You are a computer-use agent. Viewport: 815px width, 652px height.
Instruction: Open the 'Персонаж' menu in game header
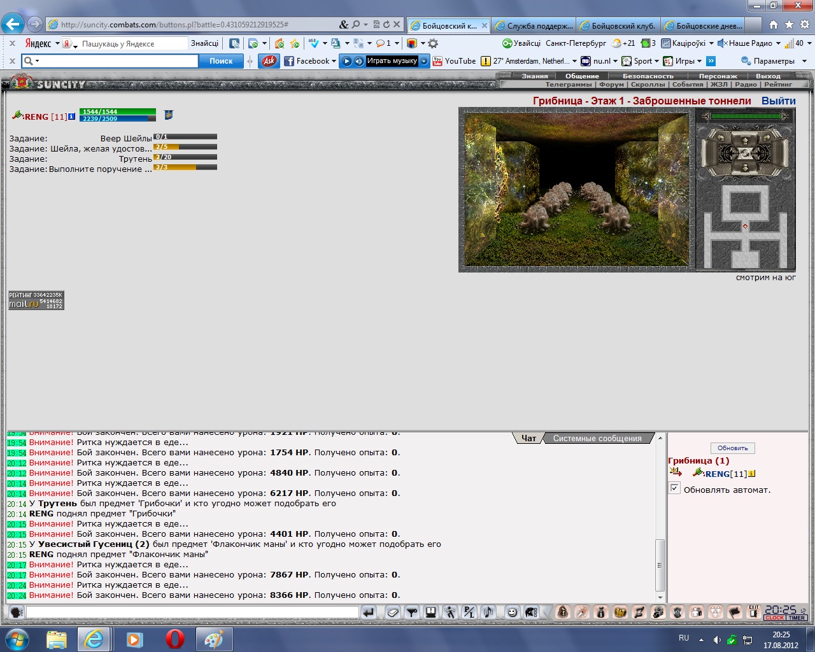click(718, 76)
